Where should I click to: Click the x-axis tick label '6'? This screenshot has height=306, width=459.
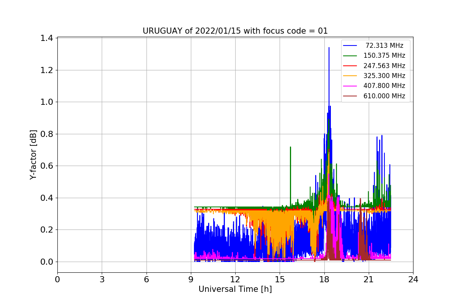pos(146,280)
